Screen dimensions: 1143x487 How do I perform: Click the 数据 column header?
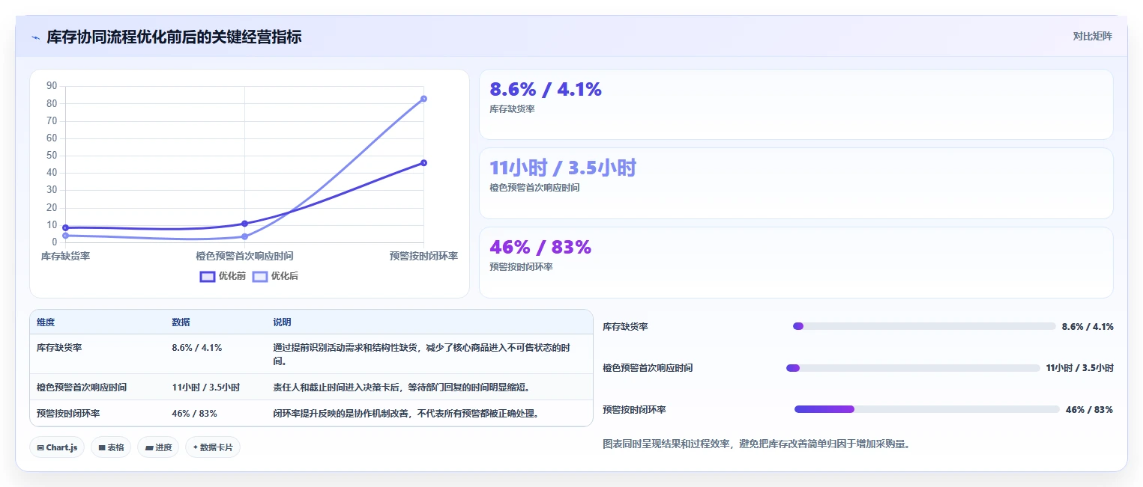(x=181, y=322)
